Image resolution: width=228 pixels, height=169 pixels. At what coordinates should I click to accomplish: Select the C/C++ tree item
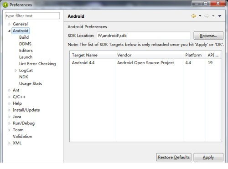(x=19, y=97)
